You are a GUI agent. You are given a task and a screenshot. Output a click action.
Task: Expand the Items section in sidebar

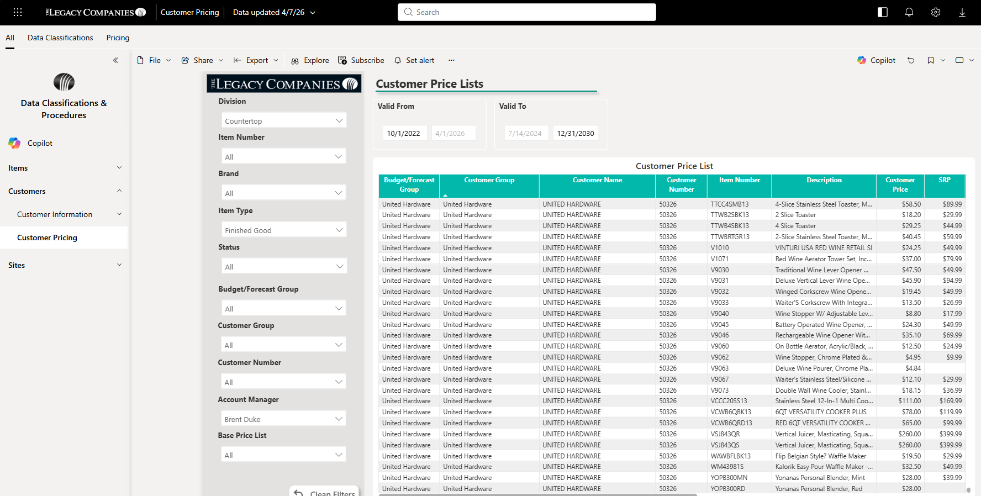[x=64, y=168]
